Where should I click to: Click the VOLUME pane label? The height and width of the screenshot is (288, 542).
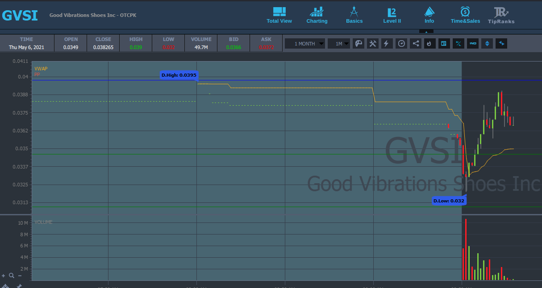(43, 222)
